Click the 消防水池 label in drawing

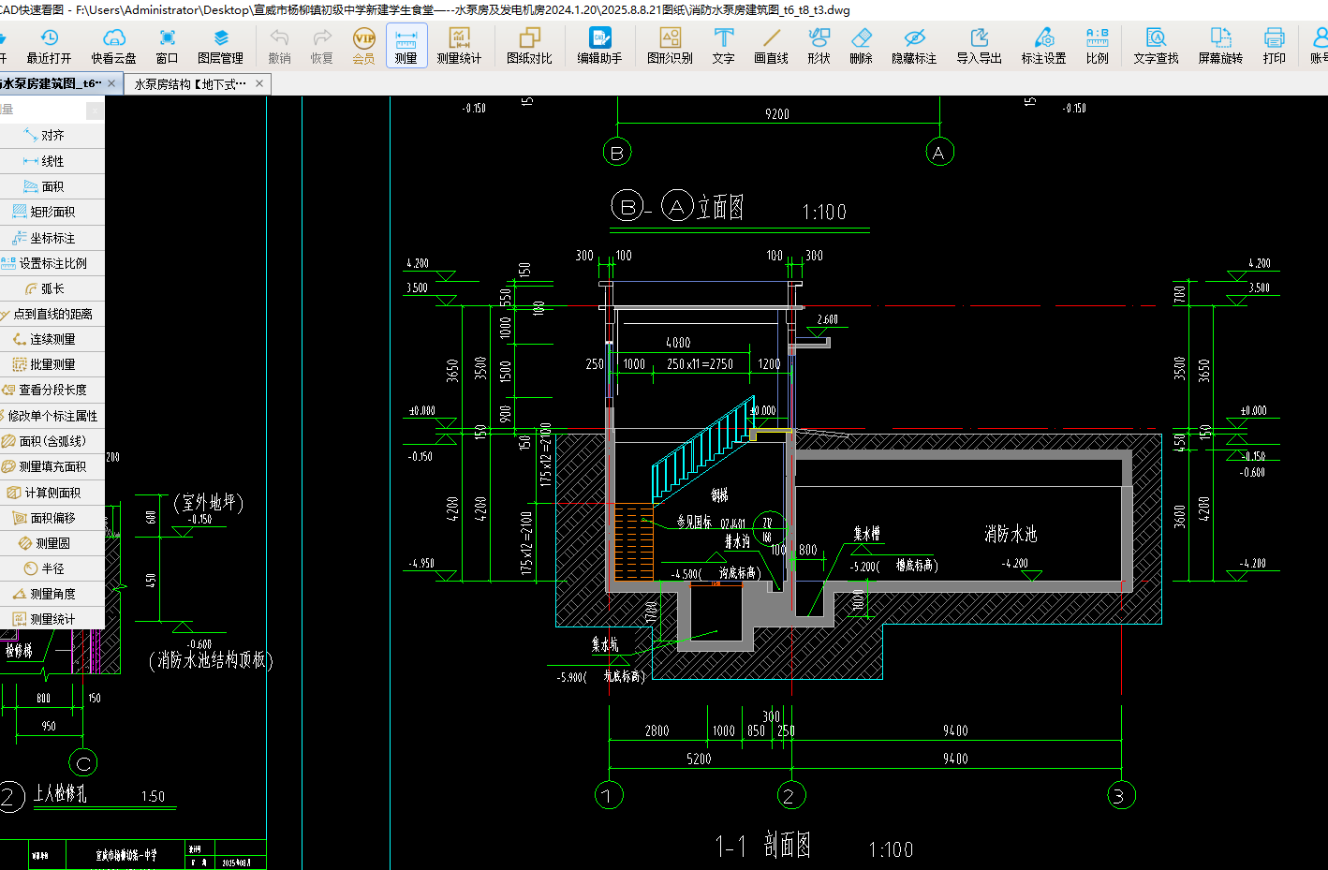tap(1011, 534)
